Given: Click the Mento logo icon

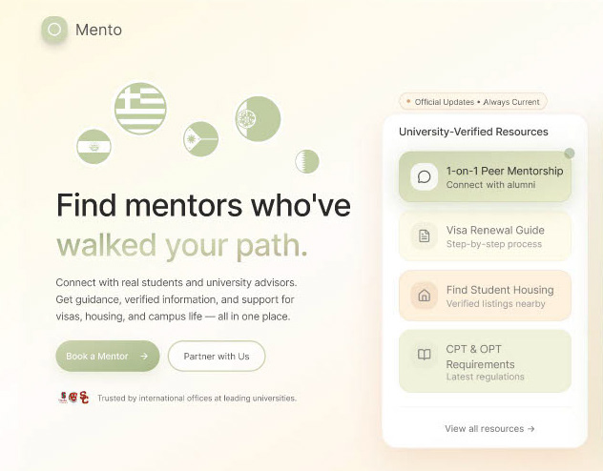Looking at the screenshot, I should pos(54,30).
